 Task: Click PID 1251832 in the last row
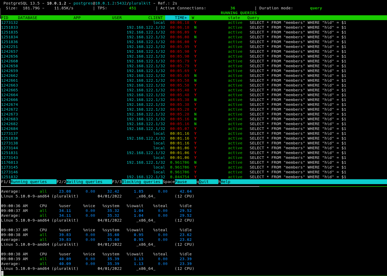point(9,177)
